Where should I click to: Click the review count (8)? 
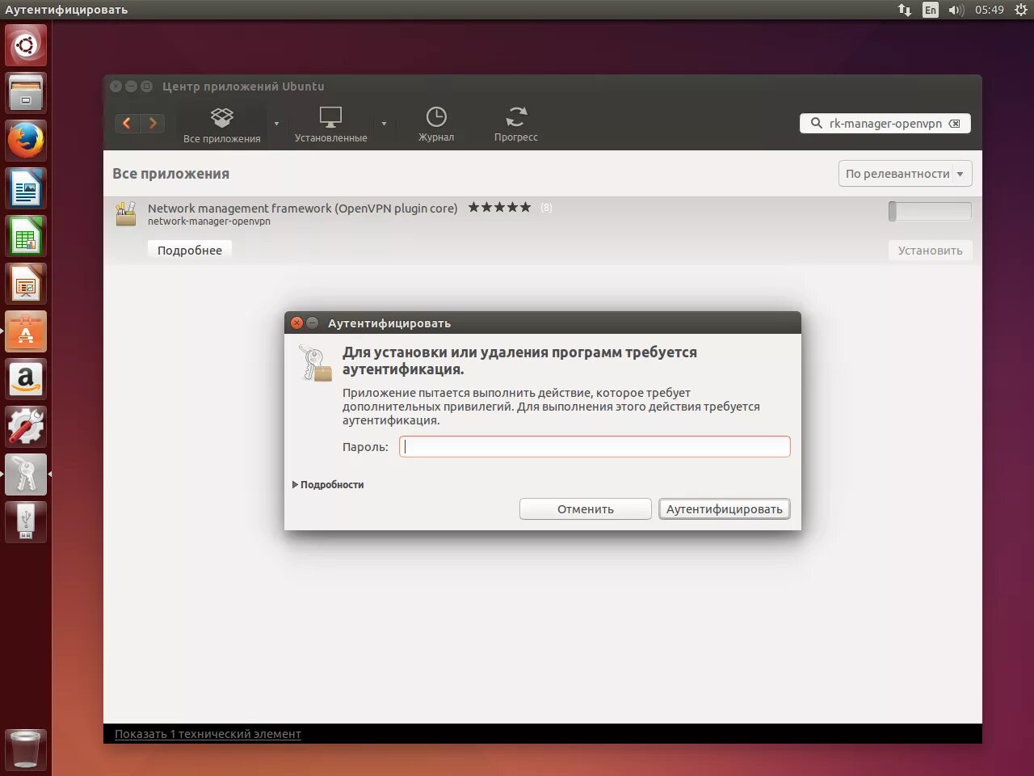[546, 208]
